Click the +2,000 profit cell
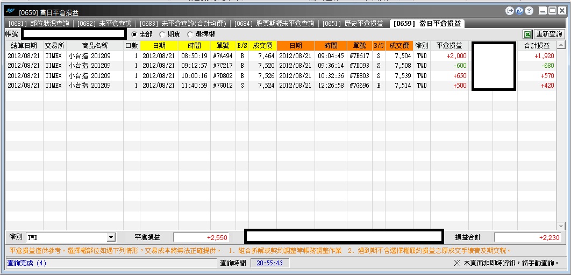Viewport: 571px width, 275px height. (x=449, y=56)
